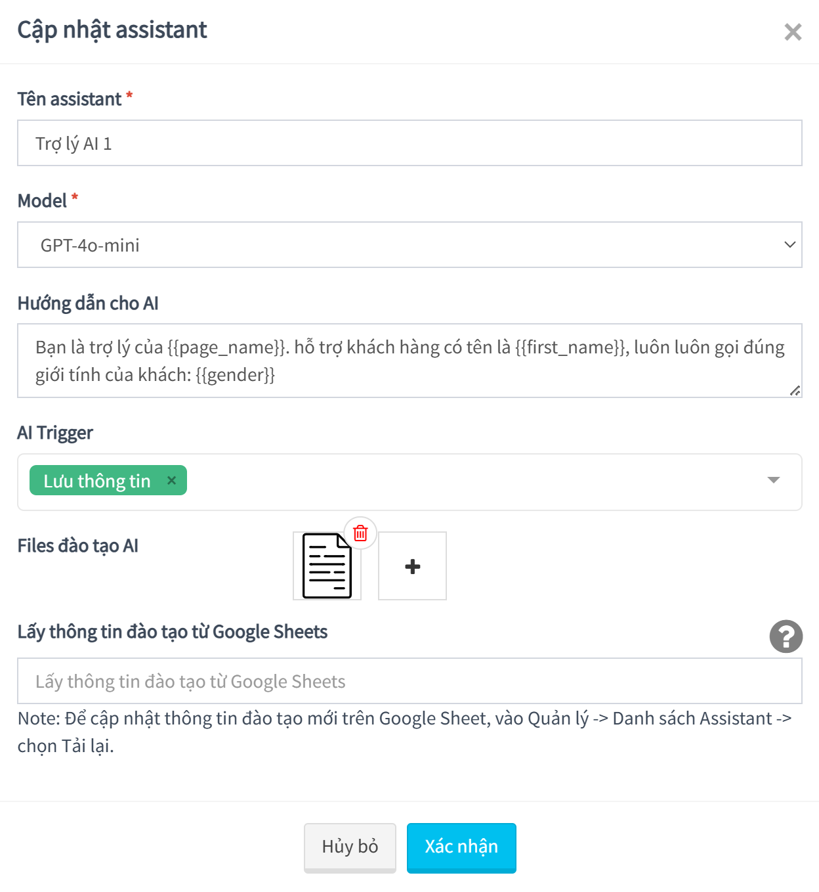Add a new AI training file

[413, 566]
